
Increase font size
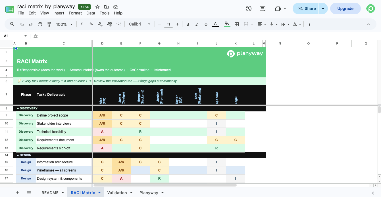[x=178, y=24]
